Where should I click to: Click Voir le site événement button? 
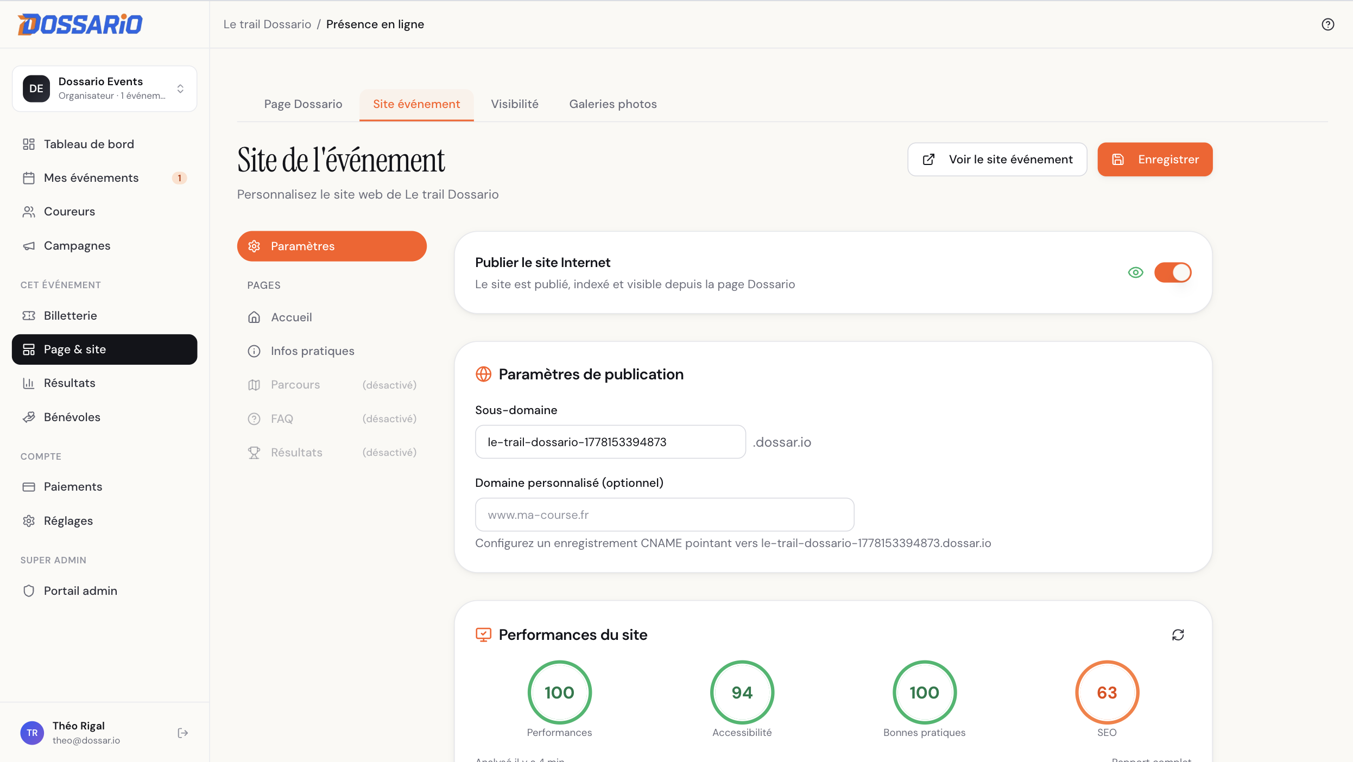click(x=997, y=160)
